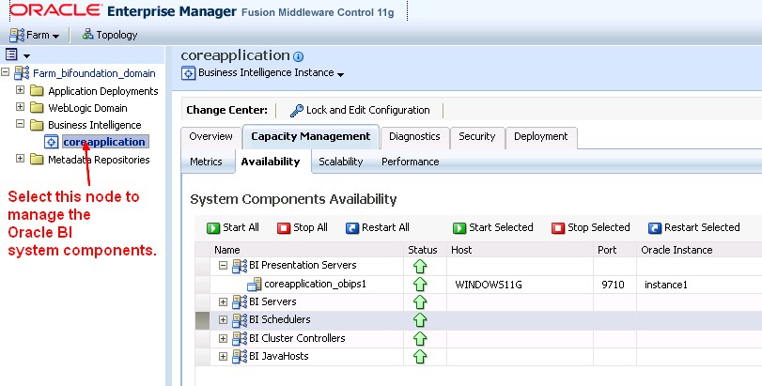This screenshot has height=386, width=762.
Task: Select the Farm_bifoundation_domain link
Action: (x=94, y=73)
